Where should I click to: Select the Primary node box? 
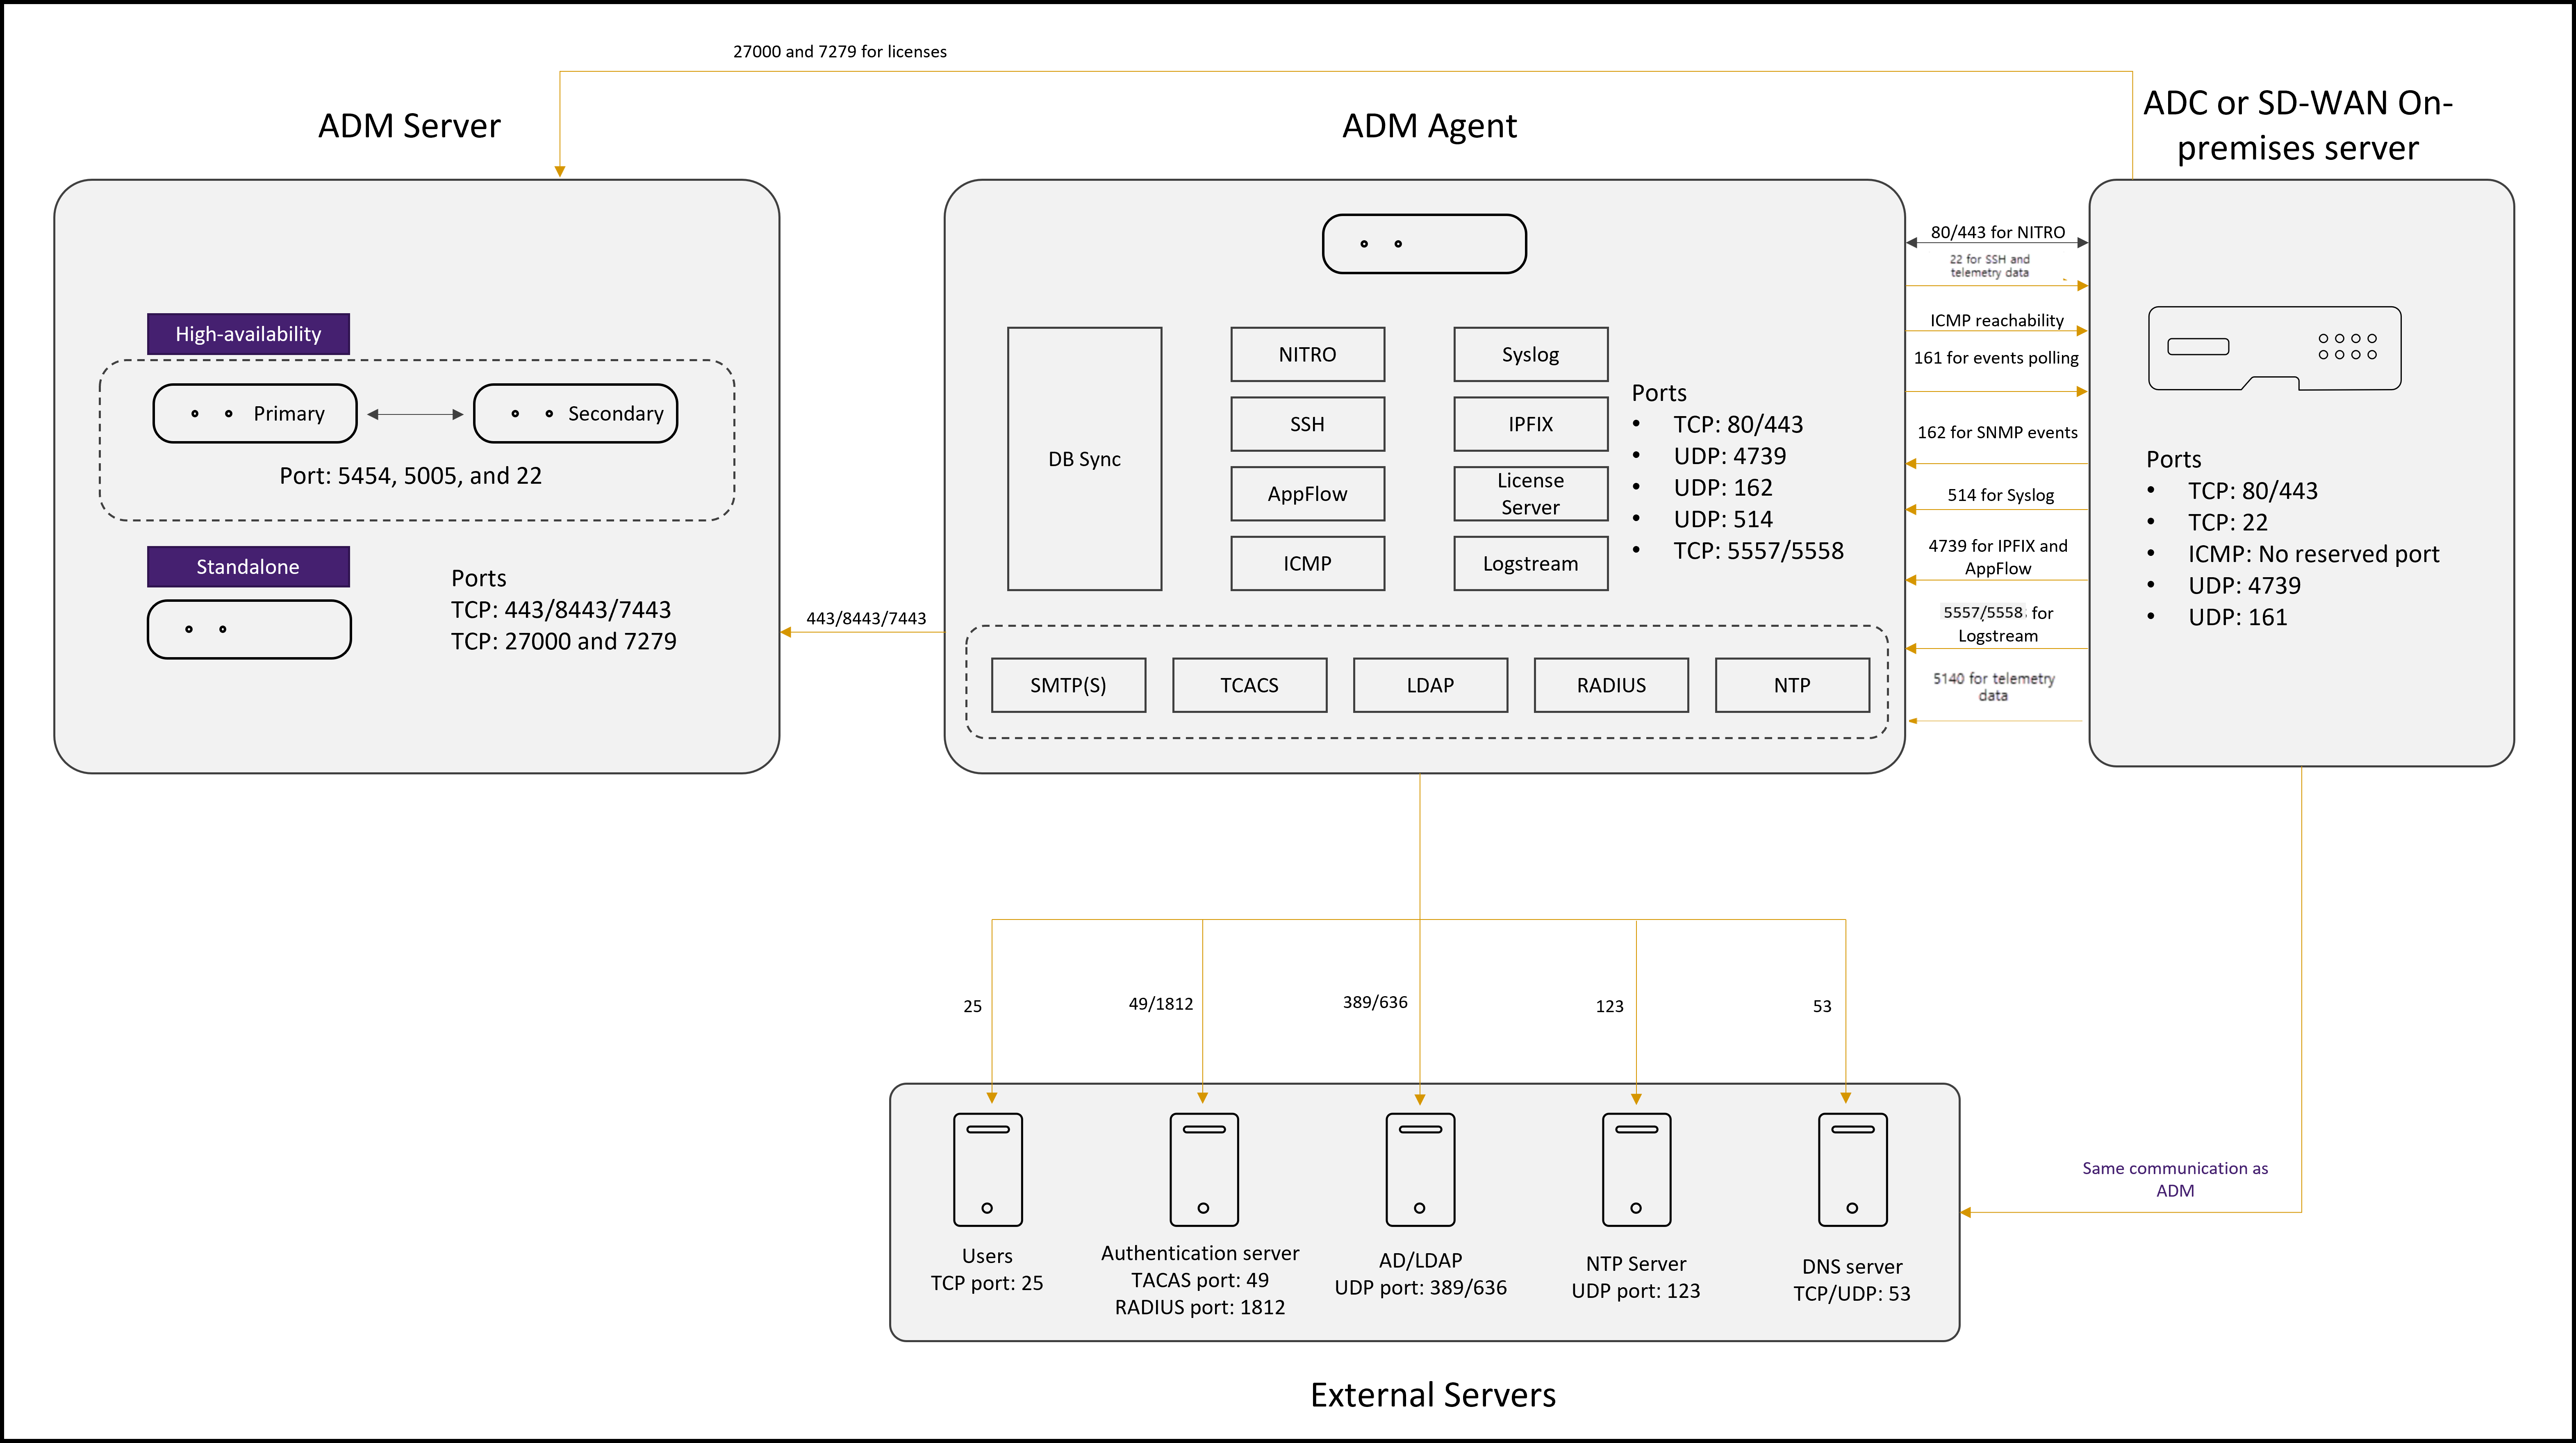click(x=255, y=413)
